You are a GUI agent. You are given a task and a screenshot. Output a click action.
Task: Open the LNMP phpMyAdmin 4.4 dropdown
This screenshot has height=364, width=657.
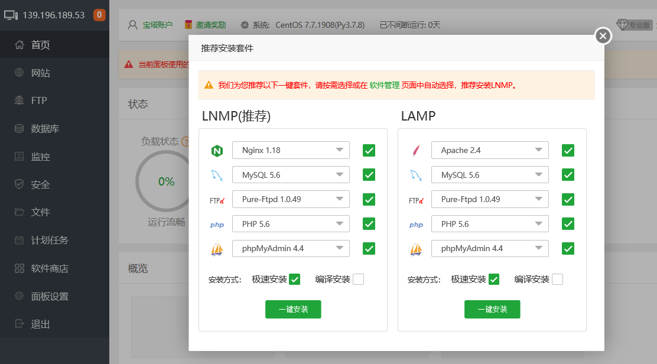point(291,248)
